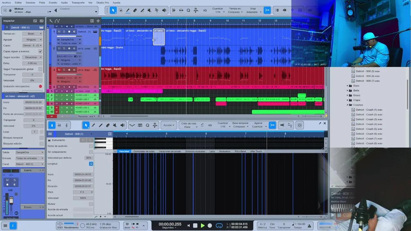411x231 pixels.
Task: Solo track 1 Detroit
Action: click(x=64, y=31)
